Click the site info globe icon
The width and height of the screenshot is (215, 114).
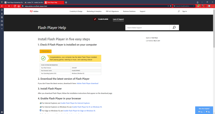(23, 6)
